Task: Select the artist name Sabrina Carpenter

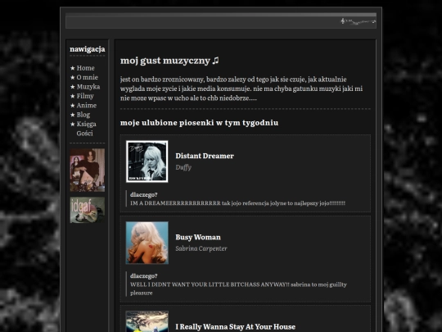Action: tap(201, 248)
